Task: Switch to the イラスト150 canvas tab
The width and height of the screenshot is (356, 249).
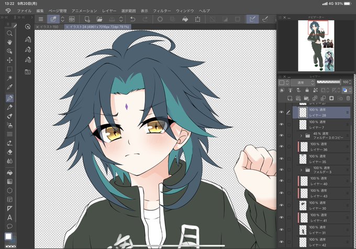Action: pos(49,27)
